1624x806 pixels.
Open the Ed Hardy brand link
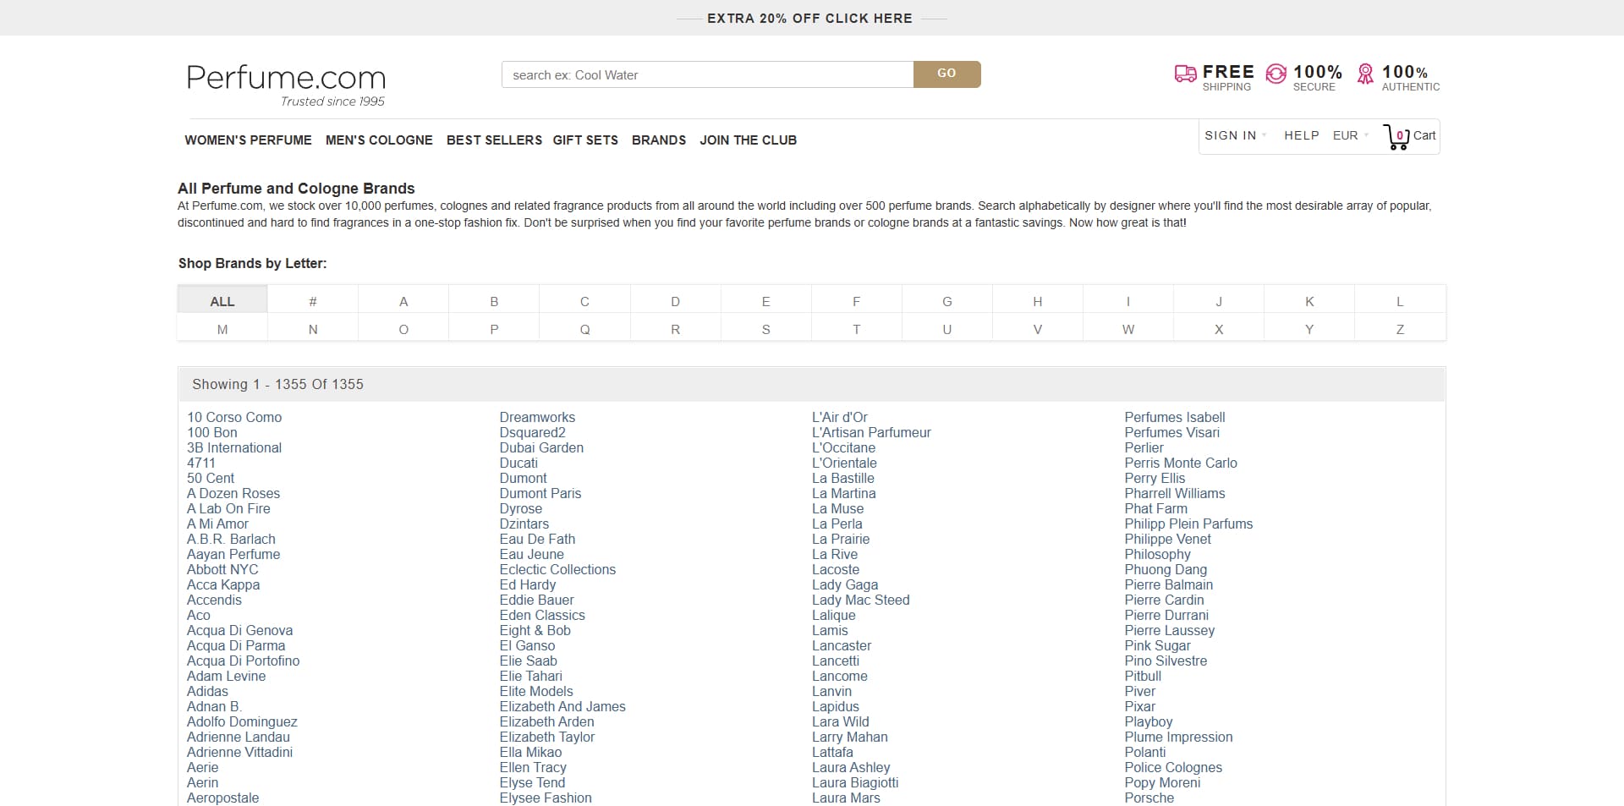528,584
